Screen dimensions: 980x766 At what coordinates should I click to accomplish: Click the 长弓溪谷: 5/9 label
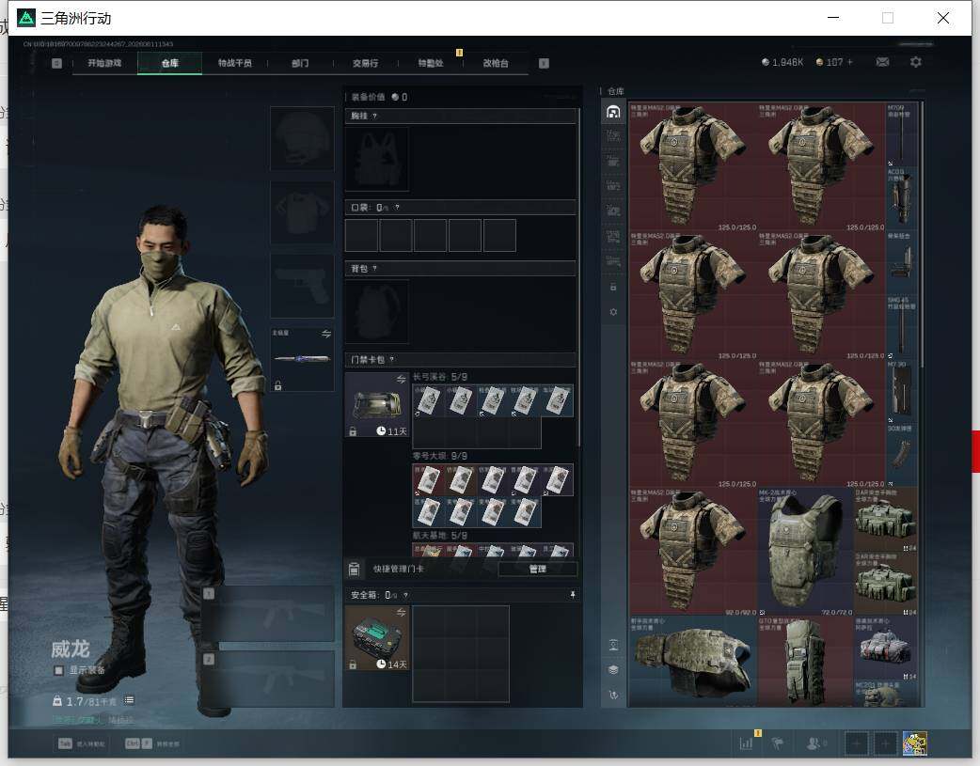[x=440, y=377]
